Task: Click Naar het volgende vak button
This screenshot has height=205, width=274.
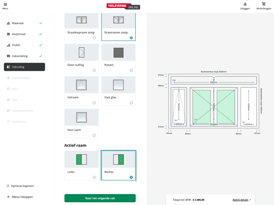Action: (100, 198)
